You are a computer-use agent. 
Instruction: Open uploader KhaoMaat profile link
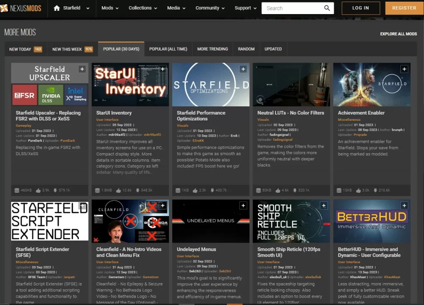click(392, 277)
